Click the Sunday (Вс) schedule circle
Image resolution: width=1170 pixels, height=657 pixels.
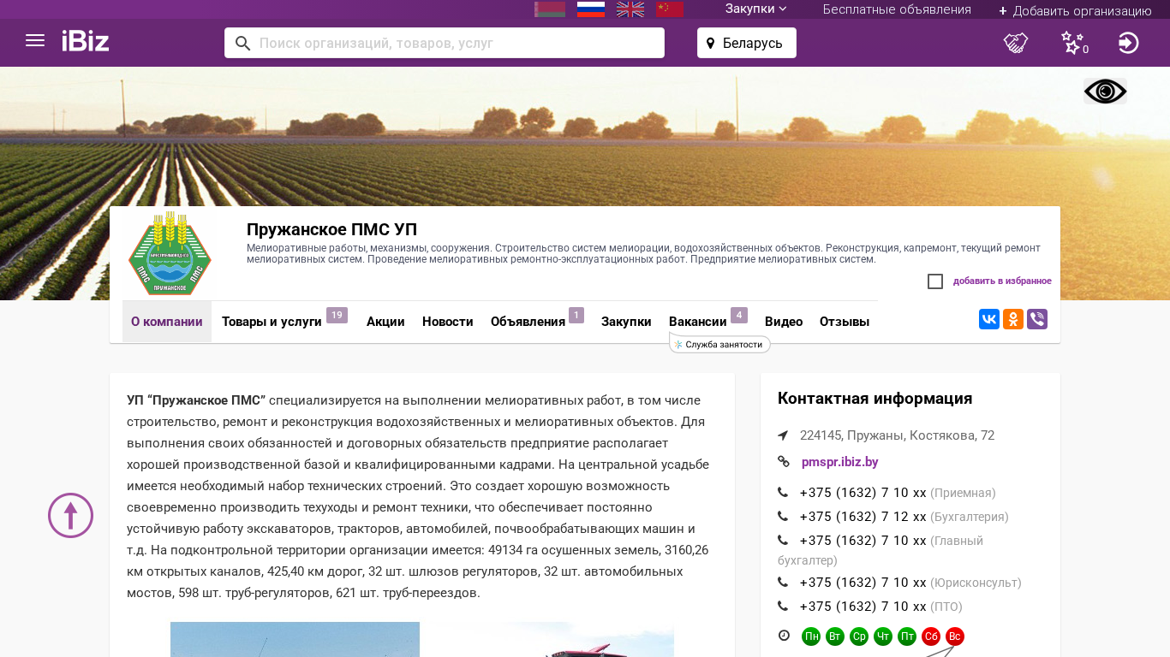(x=955, y=636)
